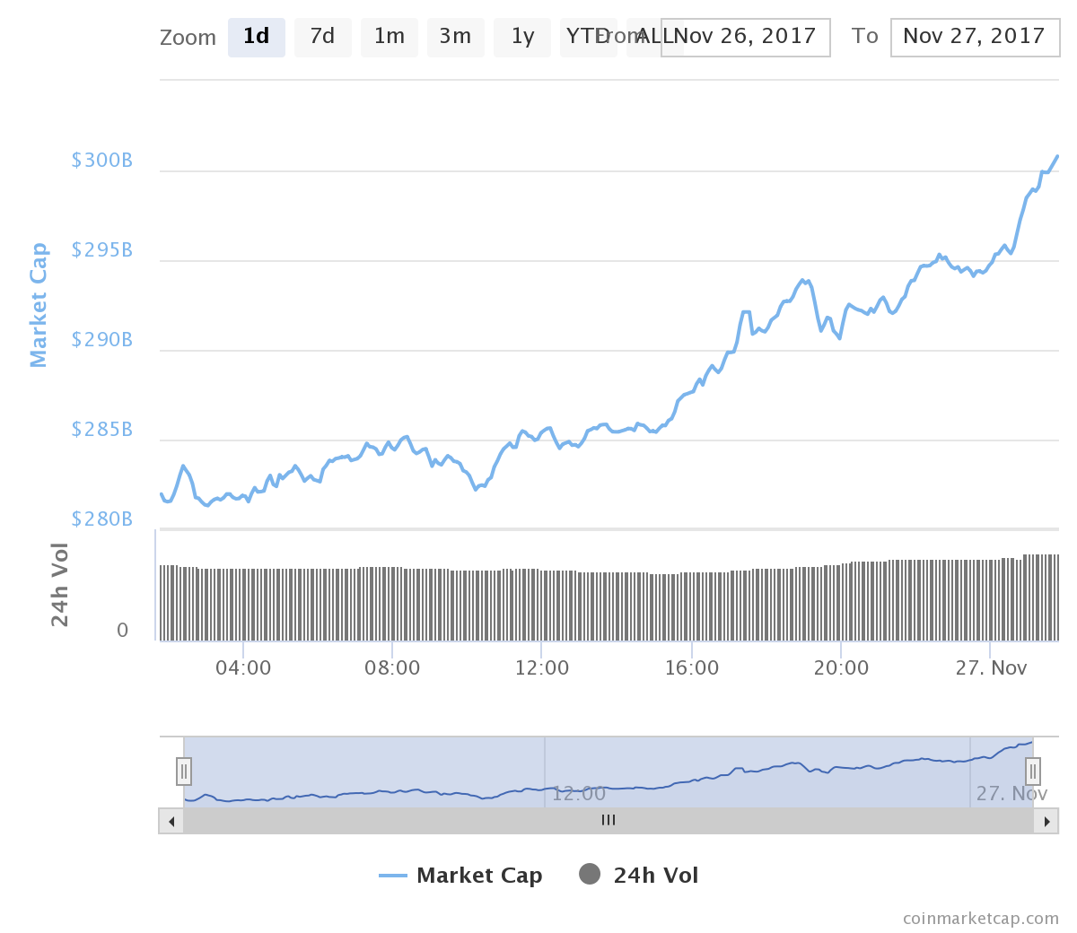Click the navigator's right range handle

click(x=1033, y=772)
